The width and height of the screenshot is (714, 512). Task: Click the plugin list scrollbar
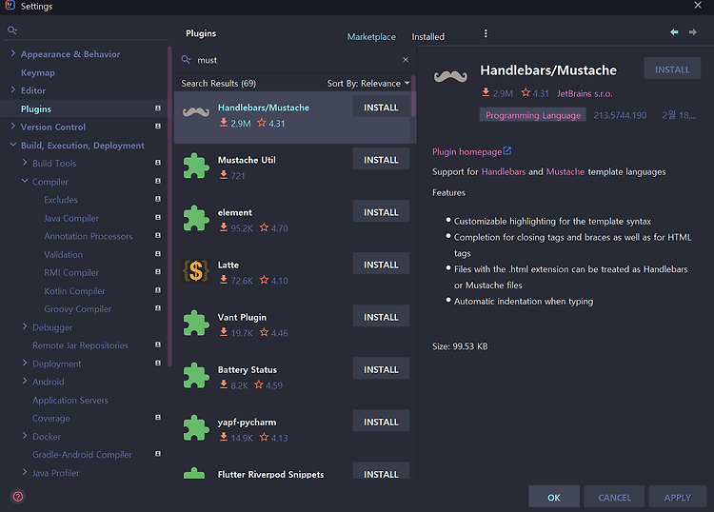coord(413,96)
